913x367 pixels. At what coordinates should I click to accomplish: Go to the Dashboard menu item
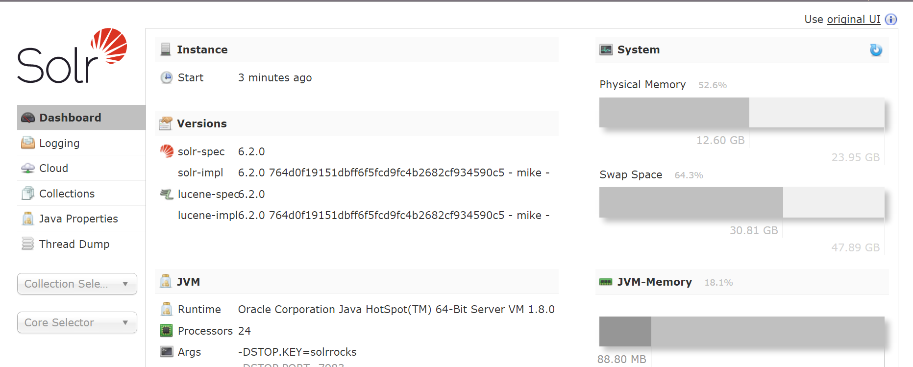(70, 118)
